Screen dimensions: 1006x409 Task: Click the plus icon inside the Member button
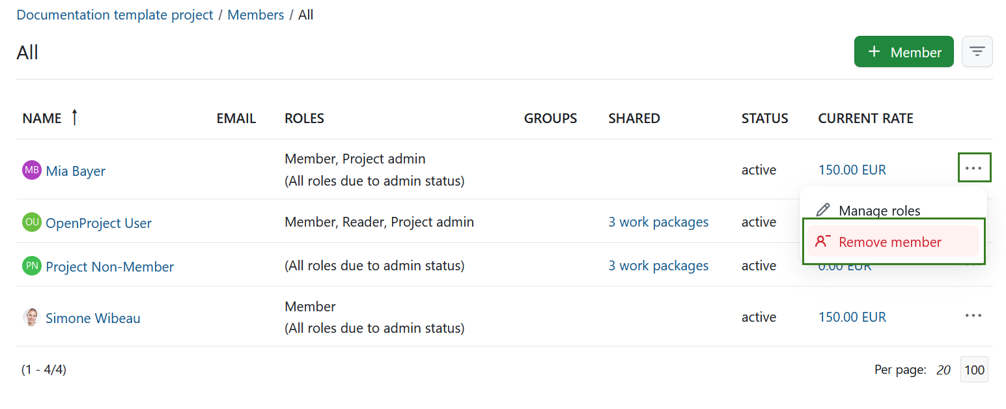[874, 51]
